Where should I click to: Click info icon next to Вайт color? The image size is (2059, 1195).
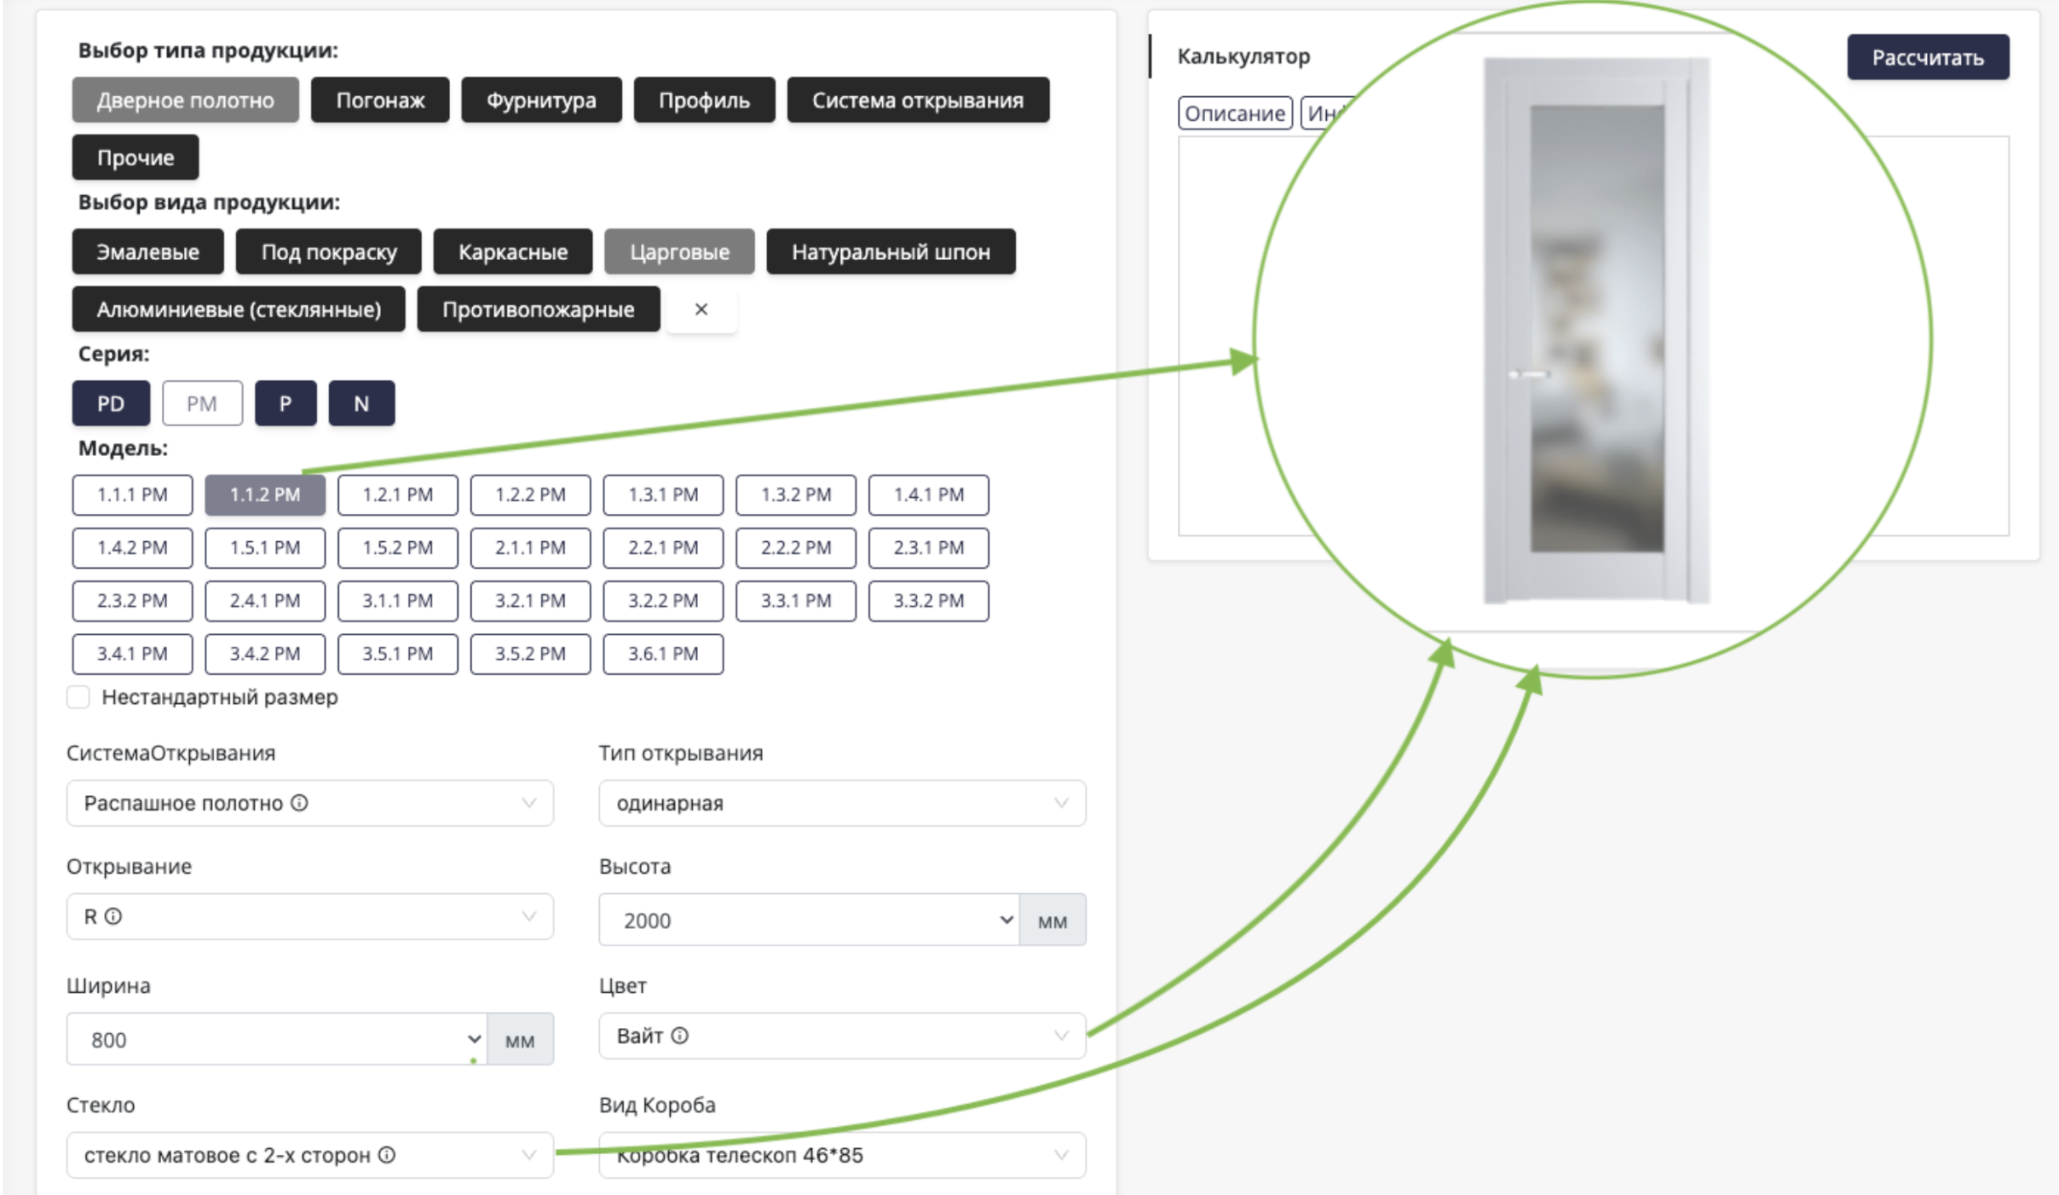(x=679, y=1036)
